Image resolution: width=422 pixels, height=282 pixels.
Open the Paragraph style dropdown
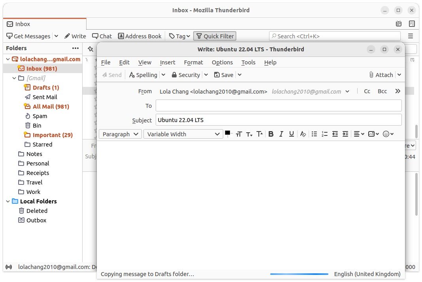(120, 134)
